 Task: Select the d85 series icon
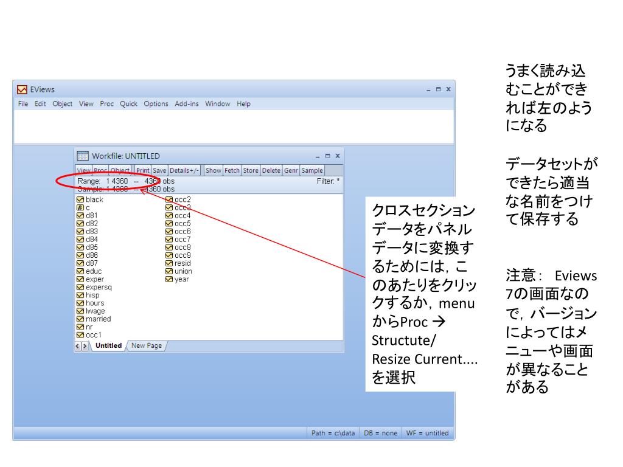80,247
